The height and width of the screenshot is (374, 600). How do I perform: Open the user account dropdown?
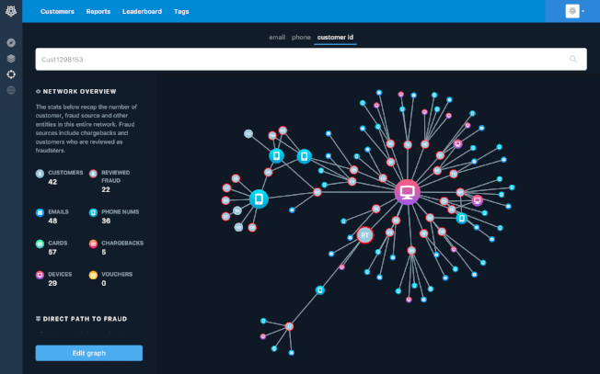(x=574, y=11)
